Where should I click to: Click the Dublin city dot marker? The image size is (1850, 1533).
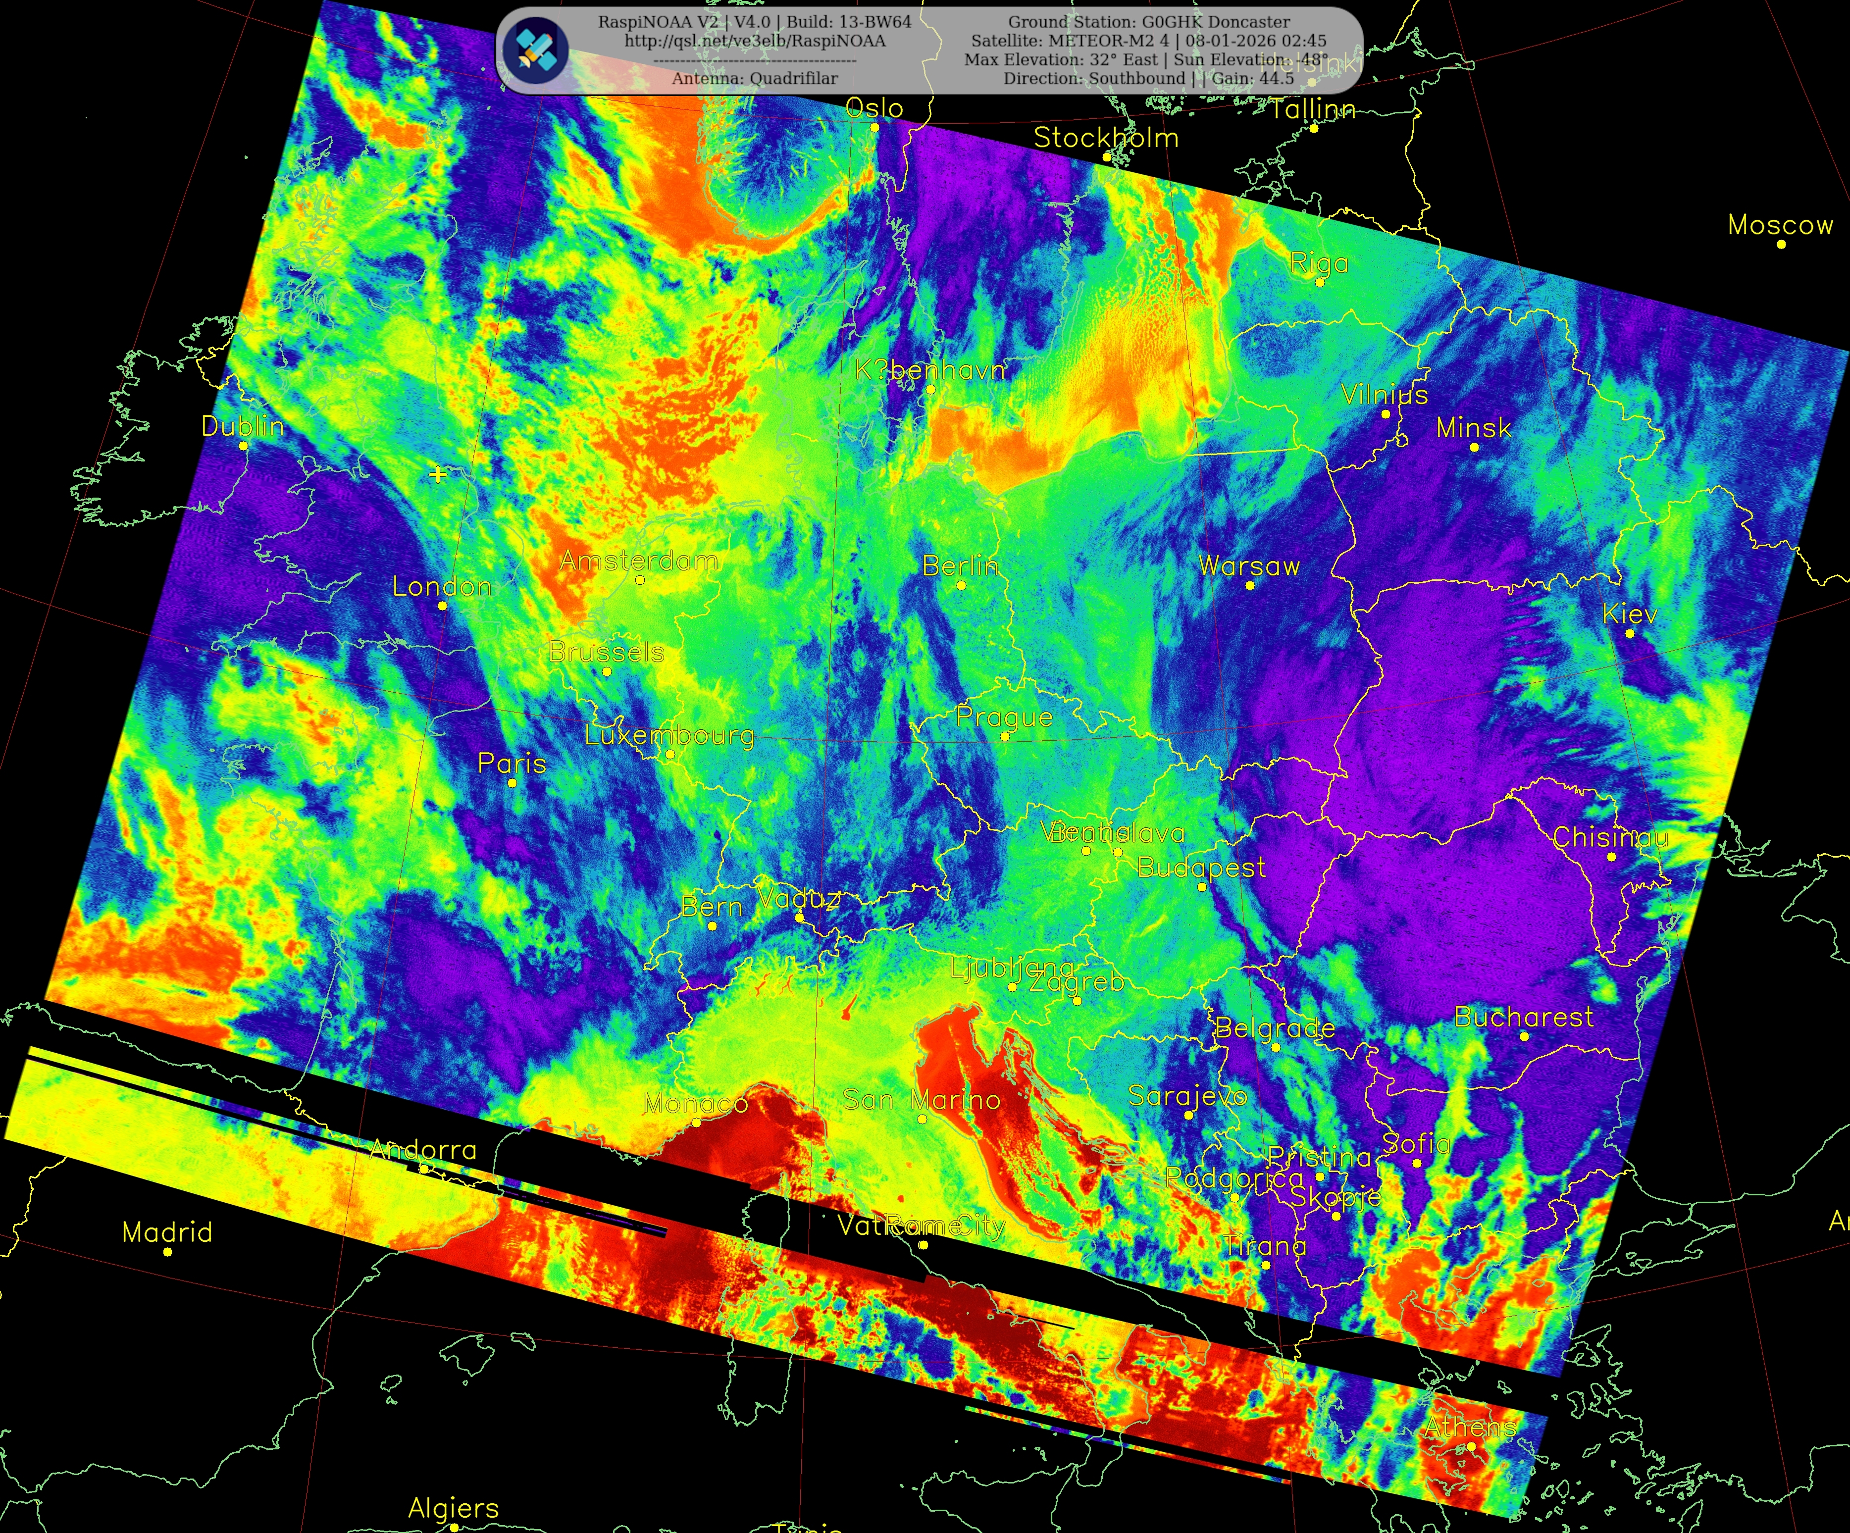[x=244, y=446]
